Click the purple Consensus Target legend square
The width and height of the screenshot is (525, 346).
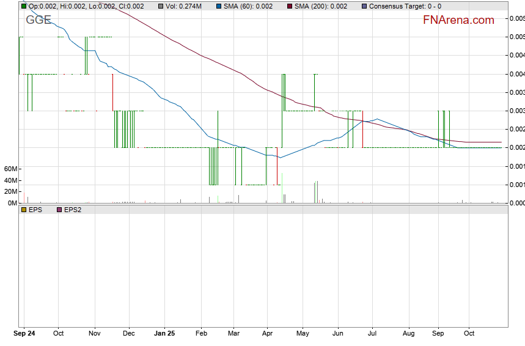point(365,6)
